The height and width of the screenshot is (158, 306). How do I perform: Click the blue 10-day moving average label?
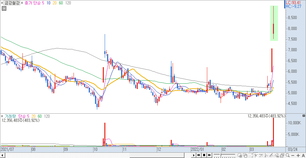48,3
